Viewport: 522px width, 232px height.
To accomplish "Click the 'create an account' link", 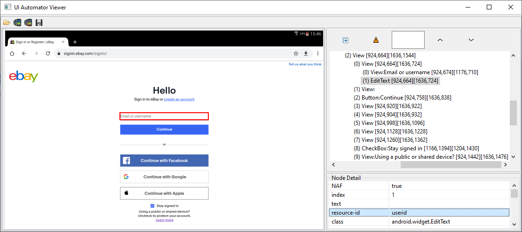I will (179, 100).
